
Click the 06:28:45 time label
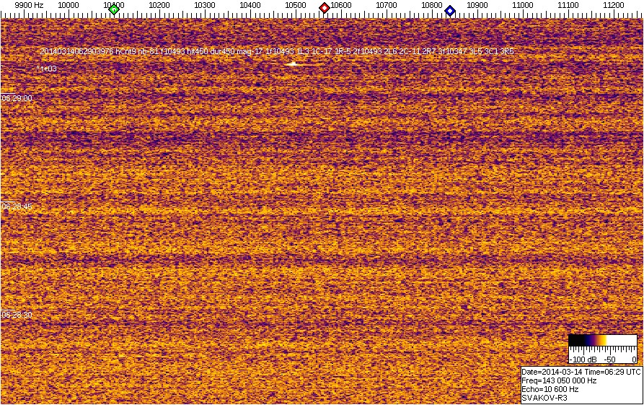[17, 206]
